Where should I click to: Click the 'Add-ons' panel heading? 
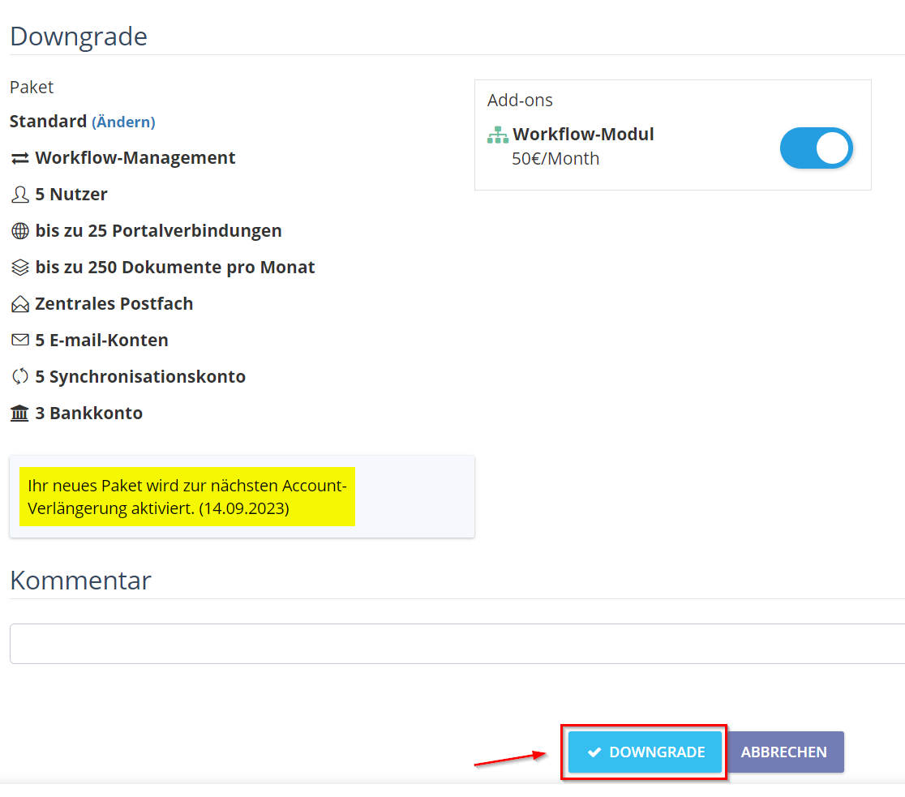[x=520, y=100]
